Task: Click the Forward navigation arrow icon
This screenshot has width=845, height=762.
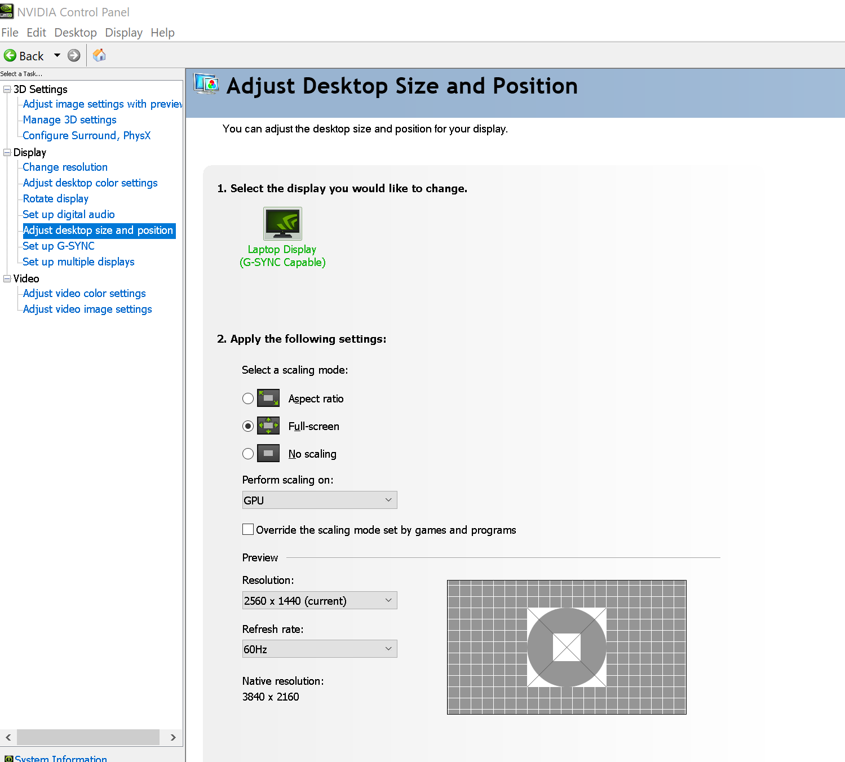Action: point(74,55)
